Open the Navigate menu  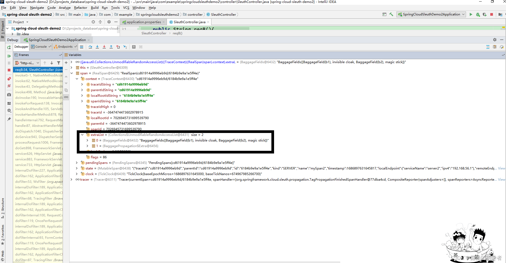coord(37,8)
